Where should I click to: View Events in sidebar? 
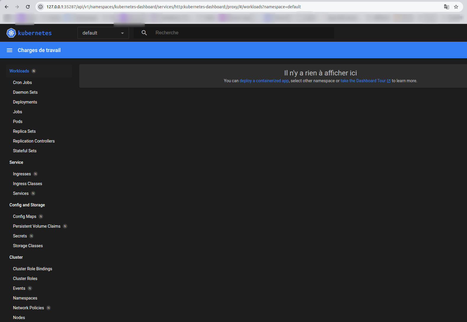click(x=19, y=288)
